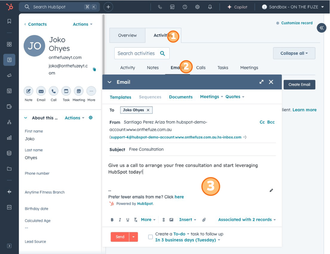Viewport: 330px width, 254px height.
Task: Open the Content icon in sidebar
Action: [9, 91]
